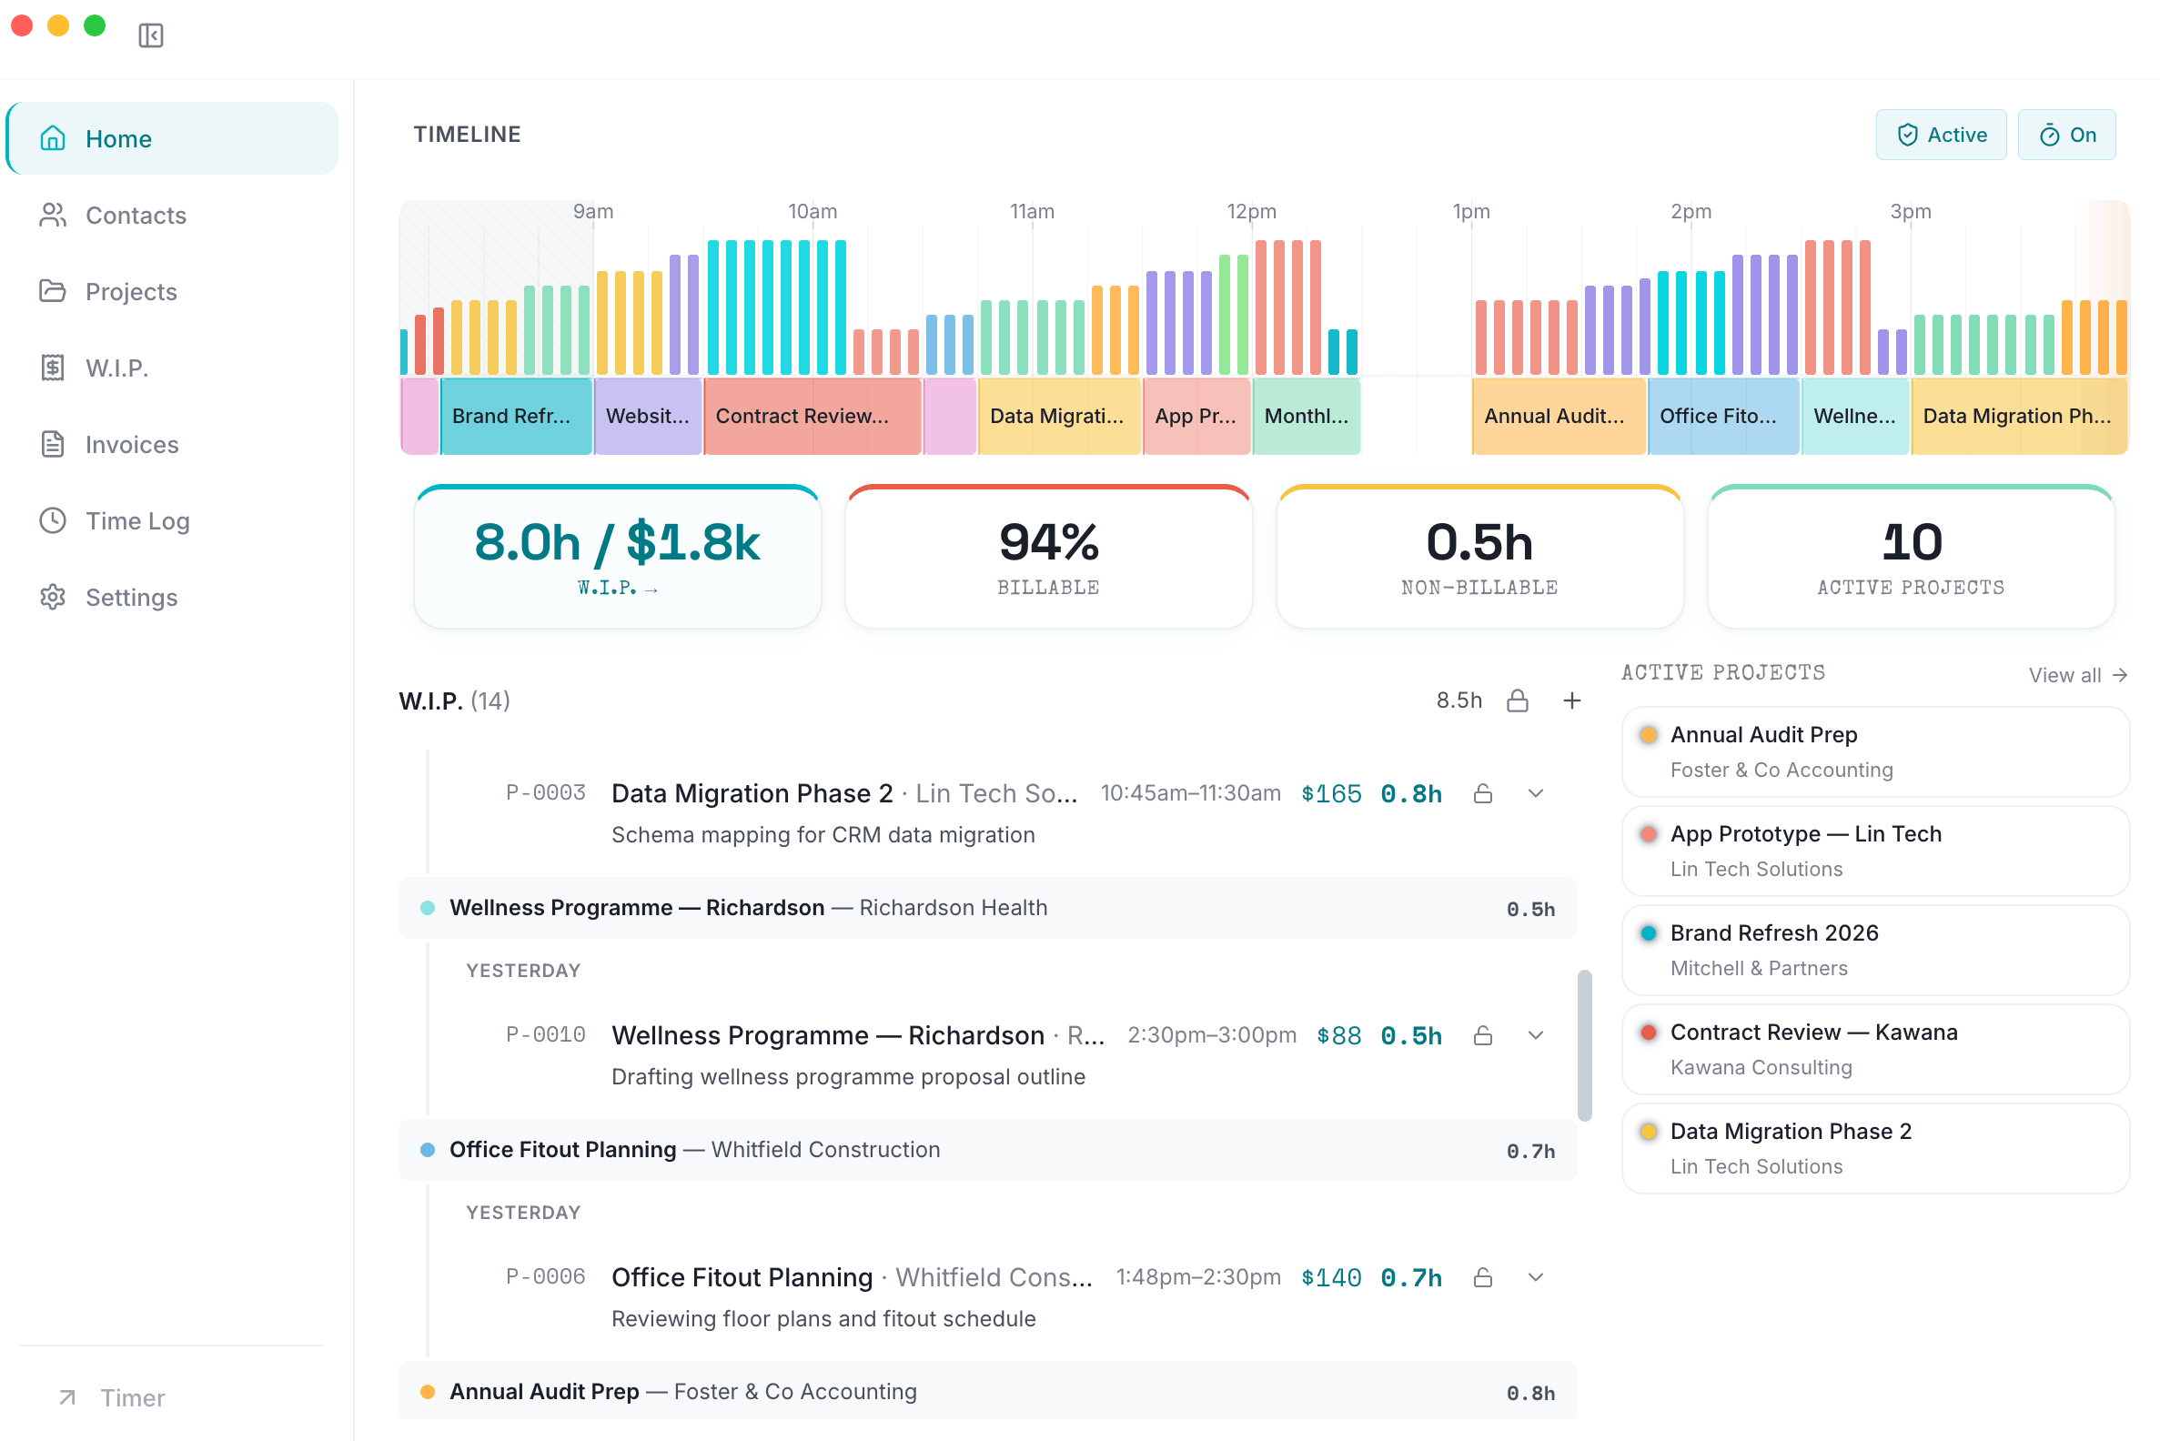The width and height of the screenshot is (2160, 1441).
Task: Click the orange dot on Annual Audit Prep card
Action: pos(1648,734)
